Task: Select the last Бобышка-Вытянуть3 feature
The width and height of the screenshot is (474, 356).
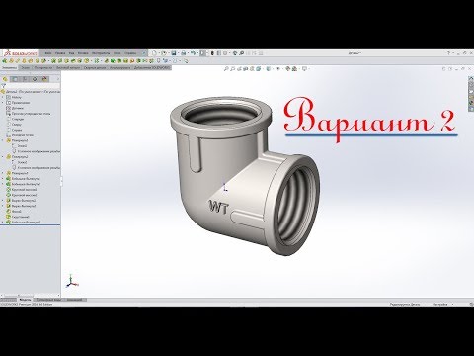Action: click(26, 222)
